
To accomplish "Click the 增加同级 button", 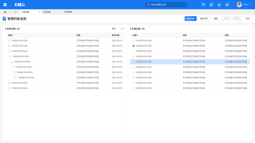I will tap(190, 19).
